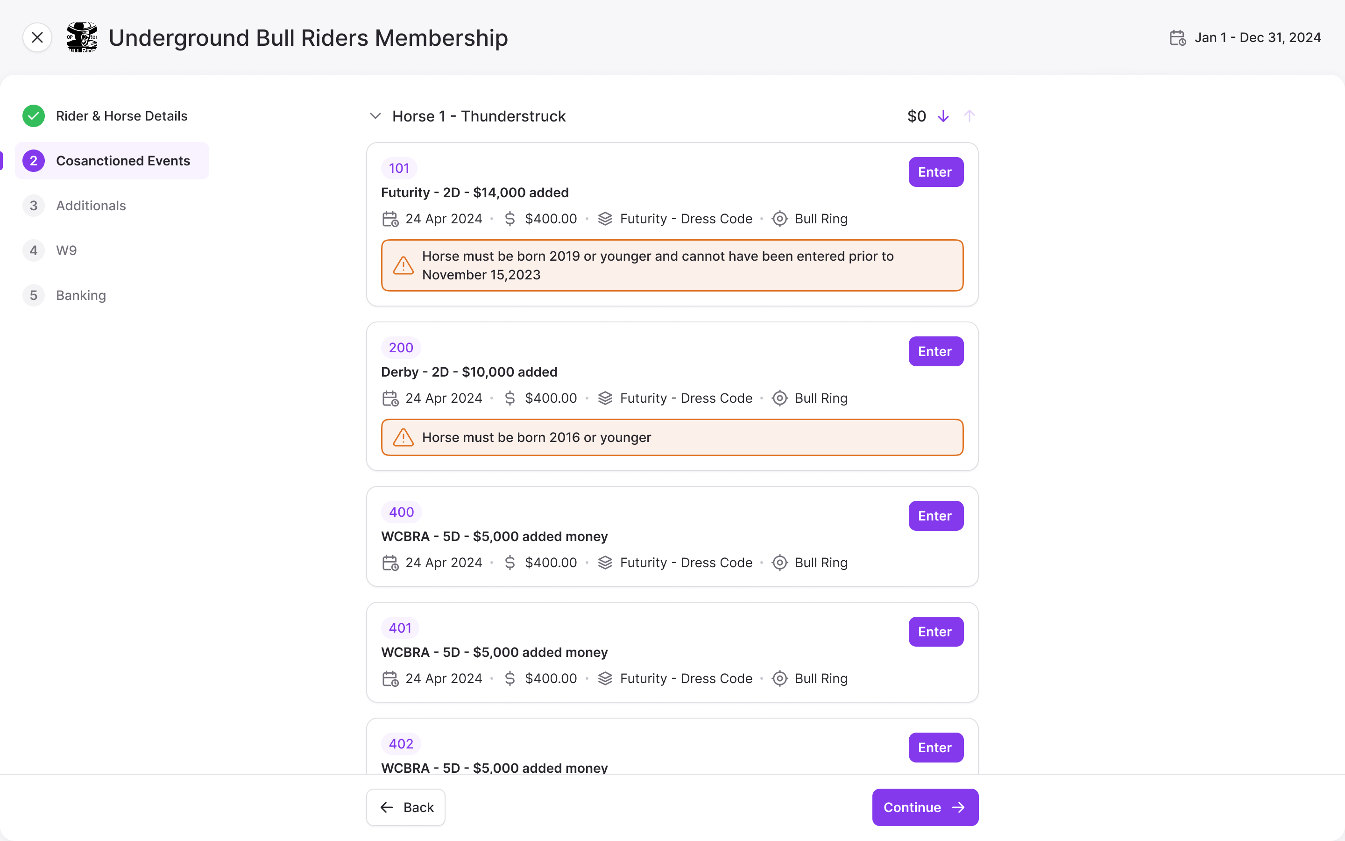1345x841 pixels.
Task: Click the down arrow next to Thunderstruck price
Action: [943, 116]
